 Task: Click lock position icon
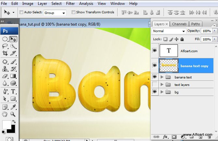pyautogui.click(x=176, y=39)
